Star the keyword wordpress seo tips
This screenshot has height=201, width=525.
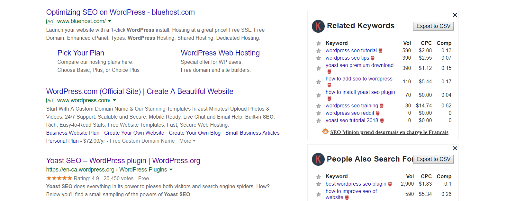(319, 58)
